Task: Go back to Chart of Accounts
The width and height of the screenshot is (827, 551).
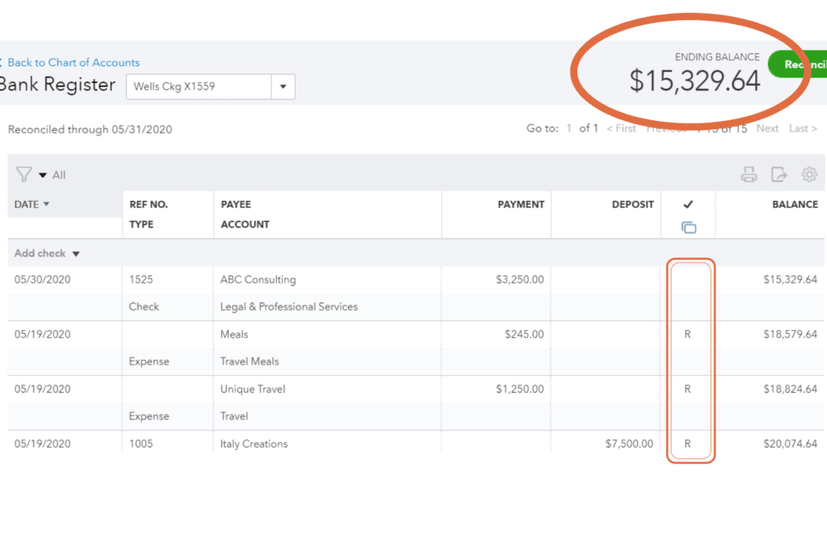Action: point(73,62)
